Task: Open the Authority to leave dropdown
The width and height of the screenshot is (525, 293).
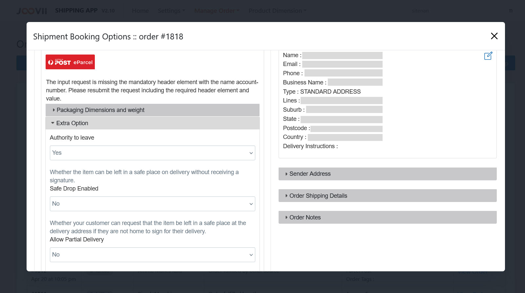Action: (153, 153)
